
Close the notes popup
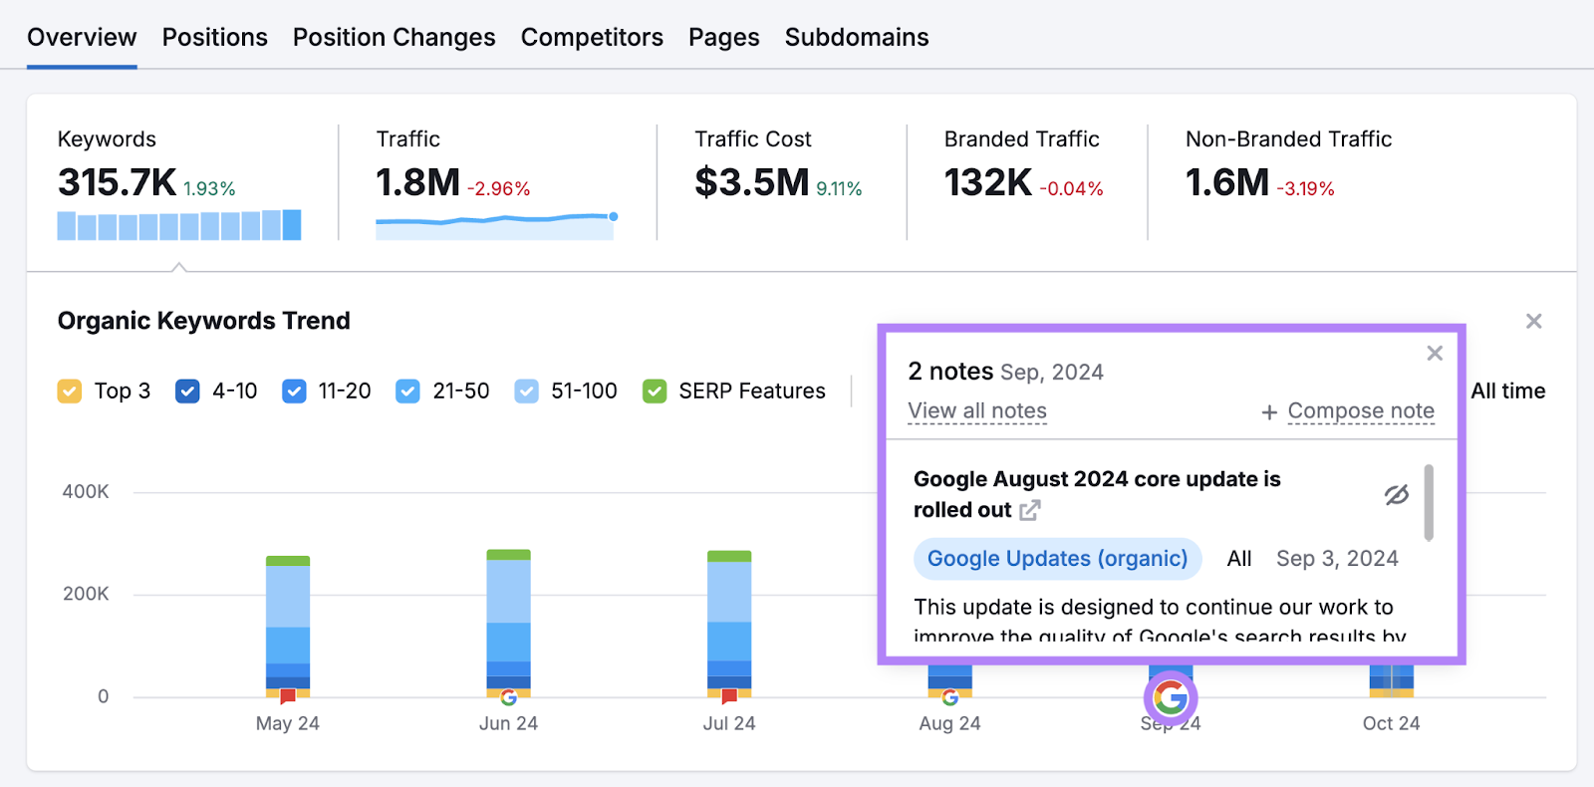pos(1435,354)
